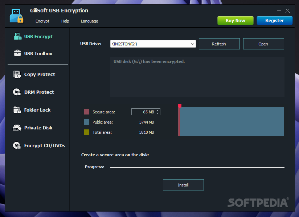The width and height of the screenshot is (299, 217).
Task: Switch to the USB Encrypt section label
Action: click(38, 36)
